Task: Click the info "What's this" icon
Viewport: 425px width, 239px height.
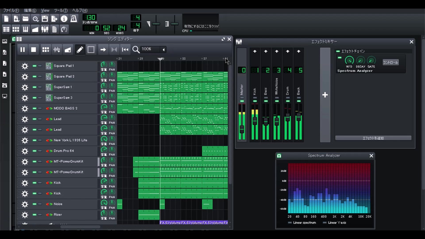Action: point(64,19)
